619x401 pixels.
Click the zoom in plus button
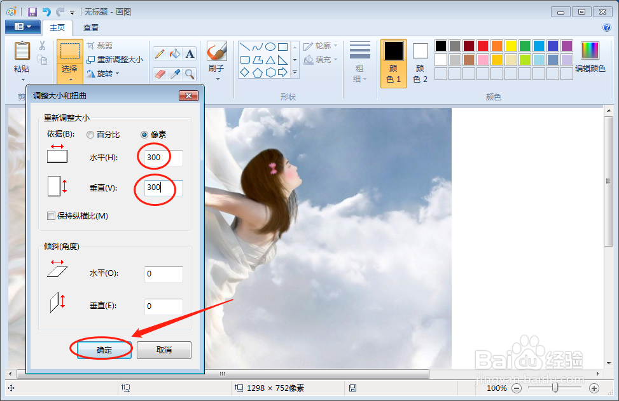[594, 388]
